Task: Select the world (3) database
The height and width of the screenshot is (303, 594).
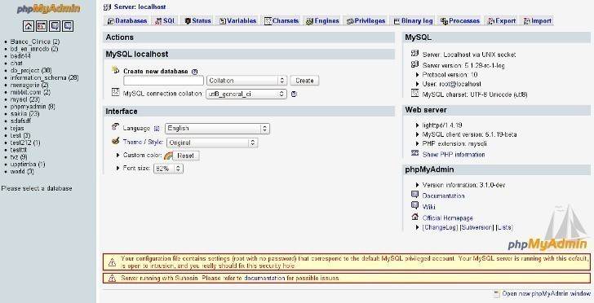Action: (22, 171)
